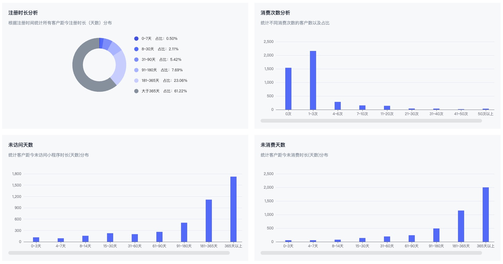Click the 61~90天 bar in 未消费天数
The width and height of the screenshot is (503, 264).
coord(412,238)
